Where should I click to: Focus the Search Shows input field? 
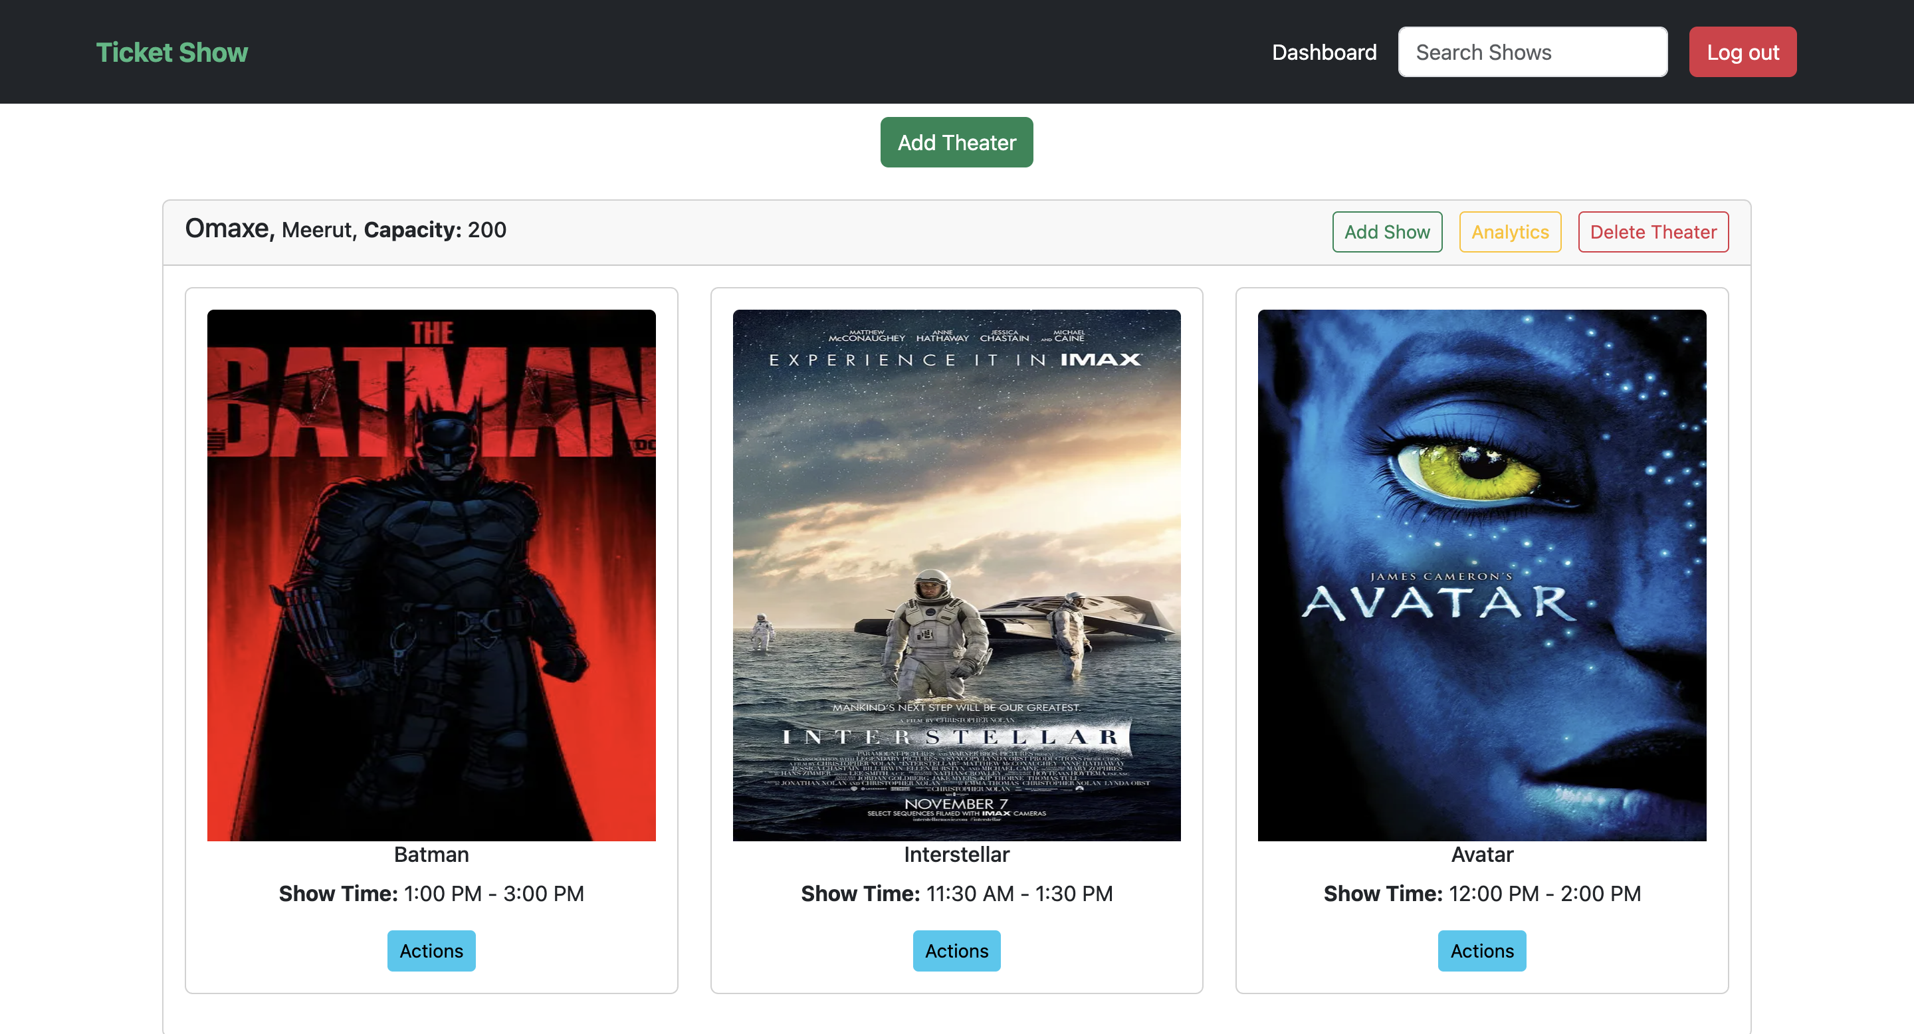(1532, 52)
